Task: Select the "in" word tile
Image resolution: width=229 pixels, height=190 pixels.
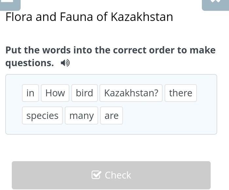Action: pos(30,93)
